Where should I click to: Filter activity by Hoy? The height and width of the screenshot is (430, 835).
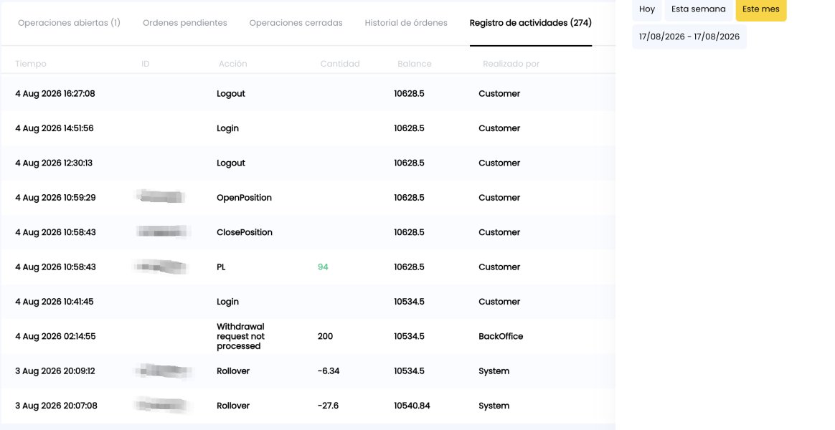[647, 9]
